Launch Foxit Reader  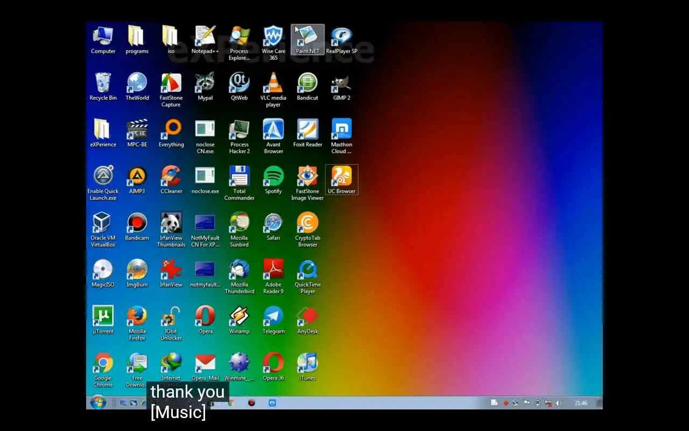coord(307,134)
